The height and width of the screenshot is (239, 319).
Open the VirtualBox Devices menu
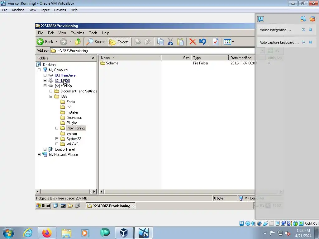60,10
